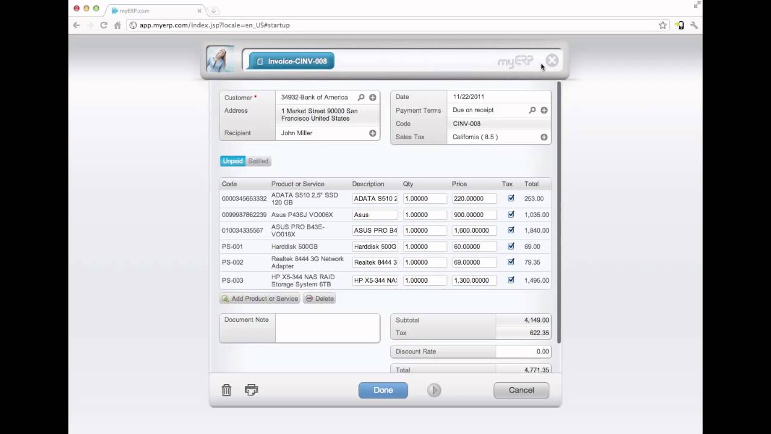The image size is (771, 434).
Task: Reload the browser page
Action: click(104, 25)
